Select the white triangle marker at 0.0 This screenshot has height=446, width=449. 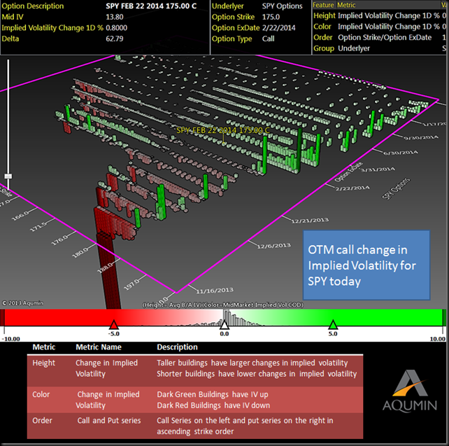(224, 325)
